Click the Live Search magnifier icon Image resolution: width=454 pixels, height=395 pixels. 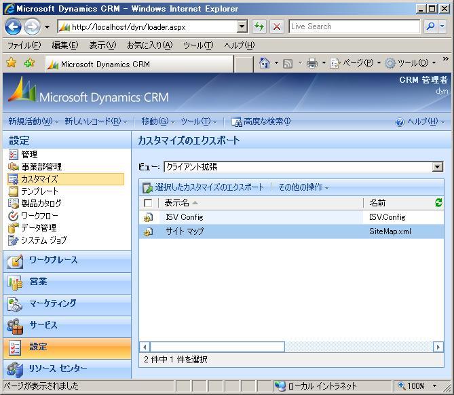[x=430, y=26]
